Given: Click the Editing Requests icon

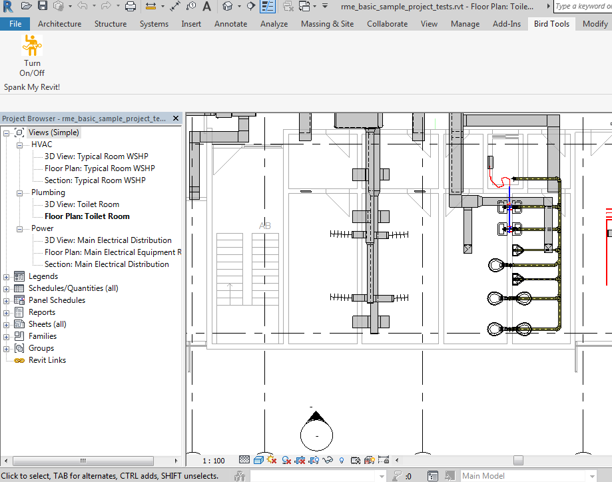Looking at the screenshot, I should tap(397, 476).
